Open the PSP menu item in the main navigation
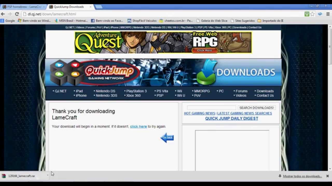The width and height of the screenshot is (332, 186). pos(160,95)
